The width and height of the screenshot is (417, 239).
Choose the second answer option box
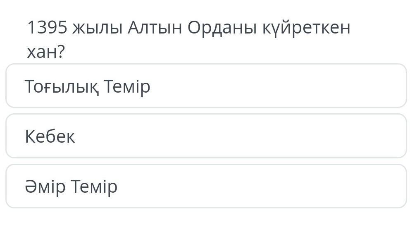pos(206,136)
